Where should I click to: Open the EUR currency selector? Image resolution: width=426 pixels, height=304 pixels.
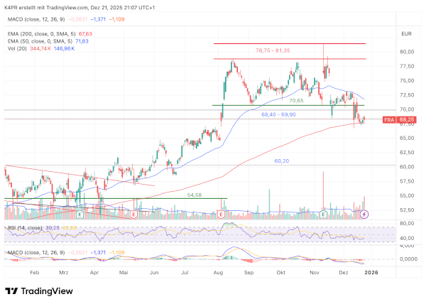[406, 33]
